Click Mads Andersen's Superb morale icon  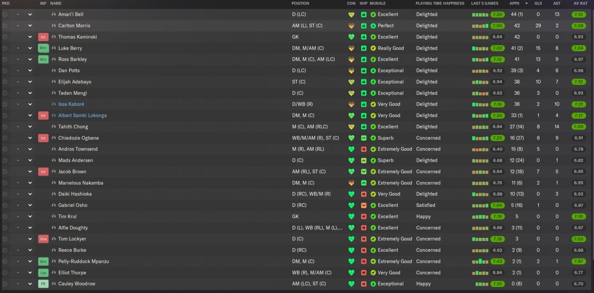[x=373, y=160]
